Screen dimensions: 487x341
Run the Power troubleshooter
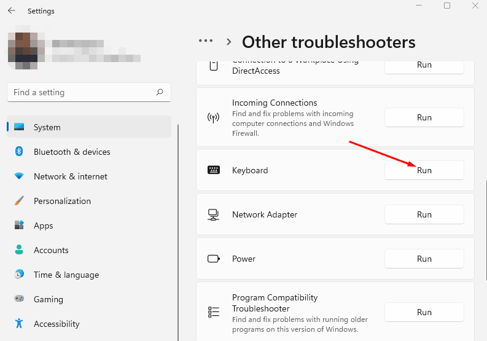(424, 259)
